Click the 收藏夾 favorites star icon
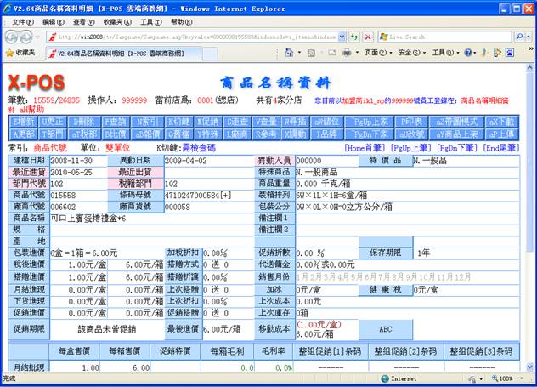The height and width of the screenshot is (387, 537). [x=10, y=53]
